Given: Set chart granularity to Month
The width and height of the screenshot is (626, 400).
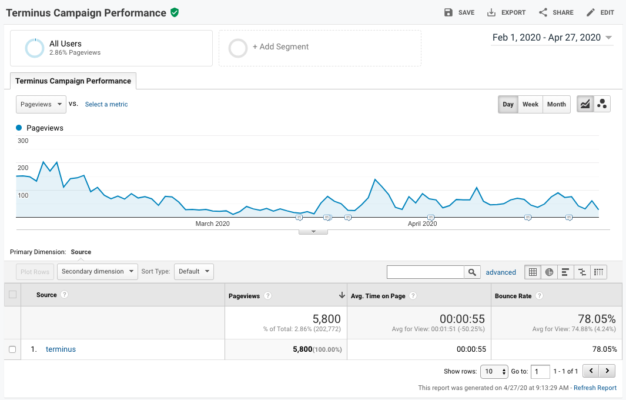Looking at the screenshot, I should [x=557, y=104].
